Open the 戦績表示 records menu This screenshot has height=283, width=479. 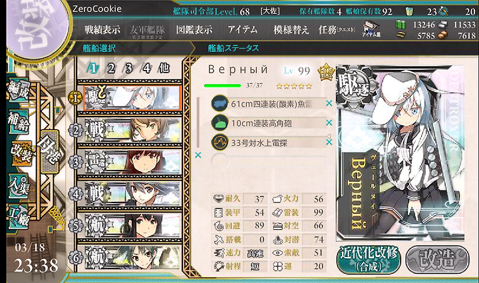102,30
